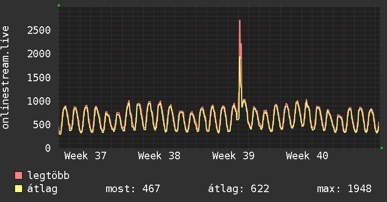Click the Week 40 axis label
This screenshot has height=202, width=387.
tap(307, 156)
